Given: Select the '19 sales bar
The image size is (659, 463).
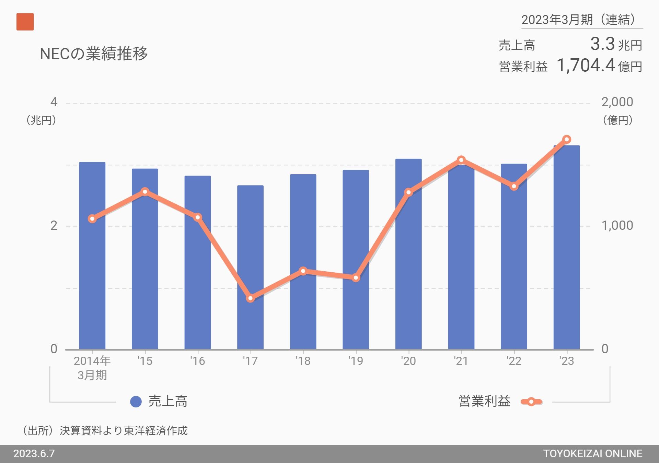Looking at the screenshot, I should coord(356,260).
